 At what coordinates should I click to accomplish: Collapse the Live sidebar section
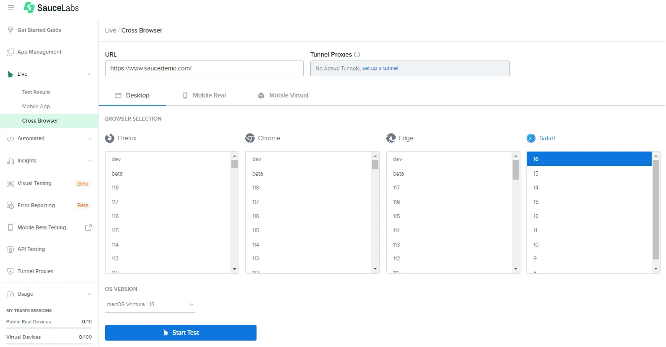coord(89,74)
